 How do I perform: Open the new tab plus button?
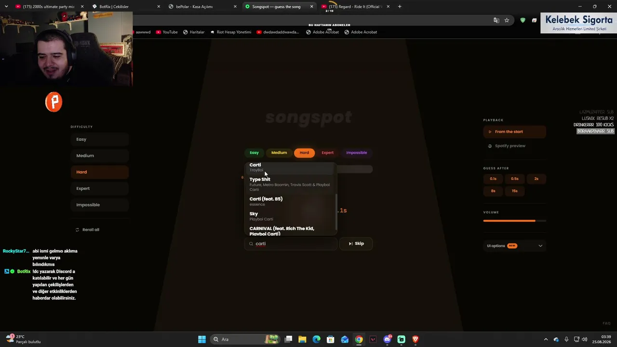coord(400,7)
